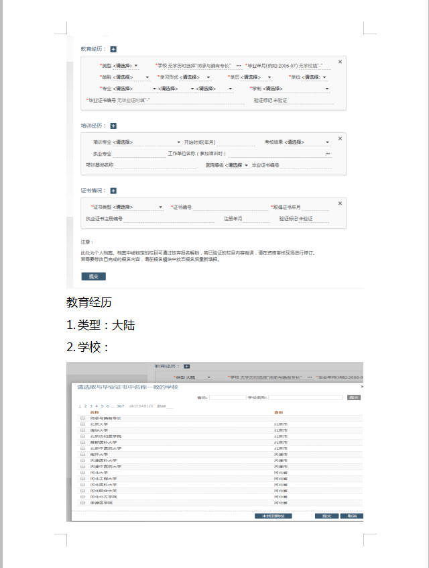Tick the 南开大学 checkbox
The image size is (429, 568).
point(82,455)
